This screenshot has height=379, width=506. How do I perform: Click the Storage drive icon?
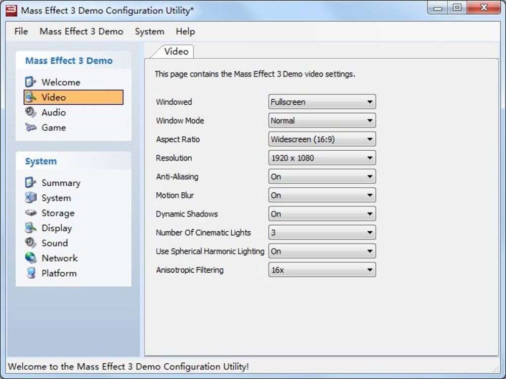pos(31,213)
